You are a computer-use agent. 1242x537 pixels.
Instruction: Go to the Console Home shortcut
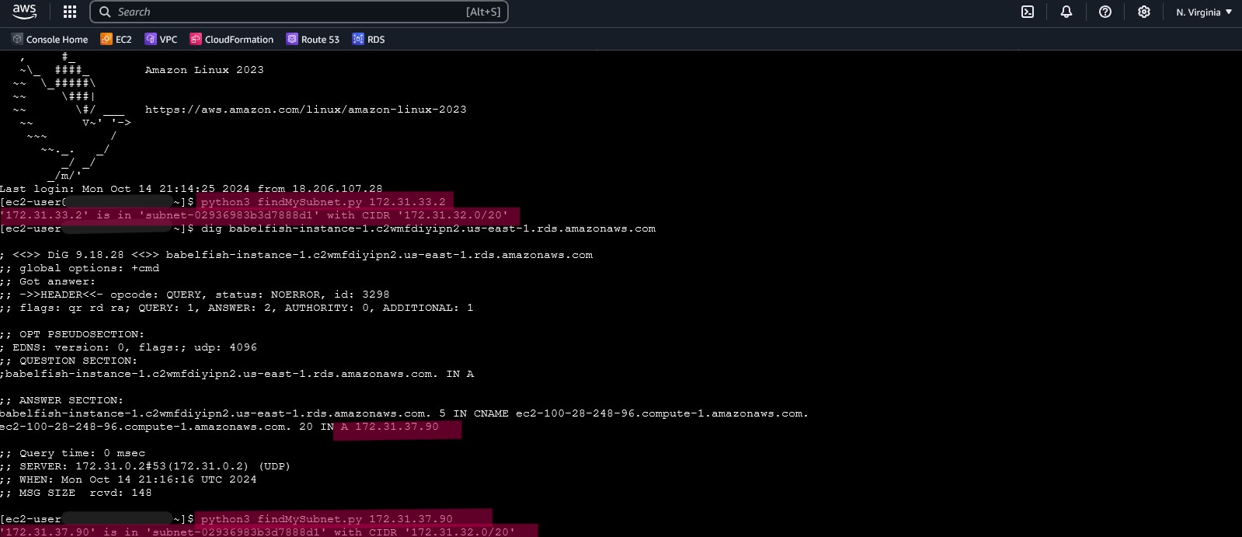pyautogui.click(x=50, y=39)
